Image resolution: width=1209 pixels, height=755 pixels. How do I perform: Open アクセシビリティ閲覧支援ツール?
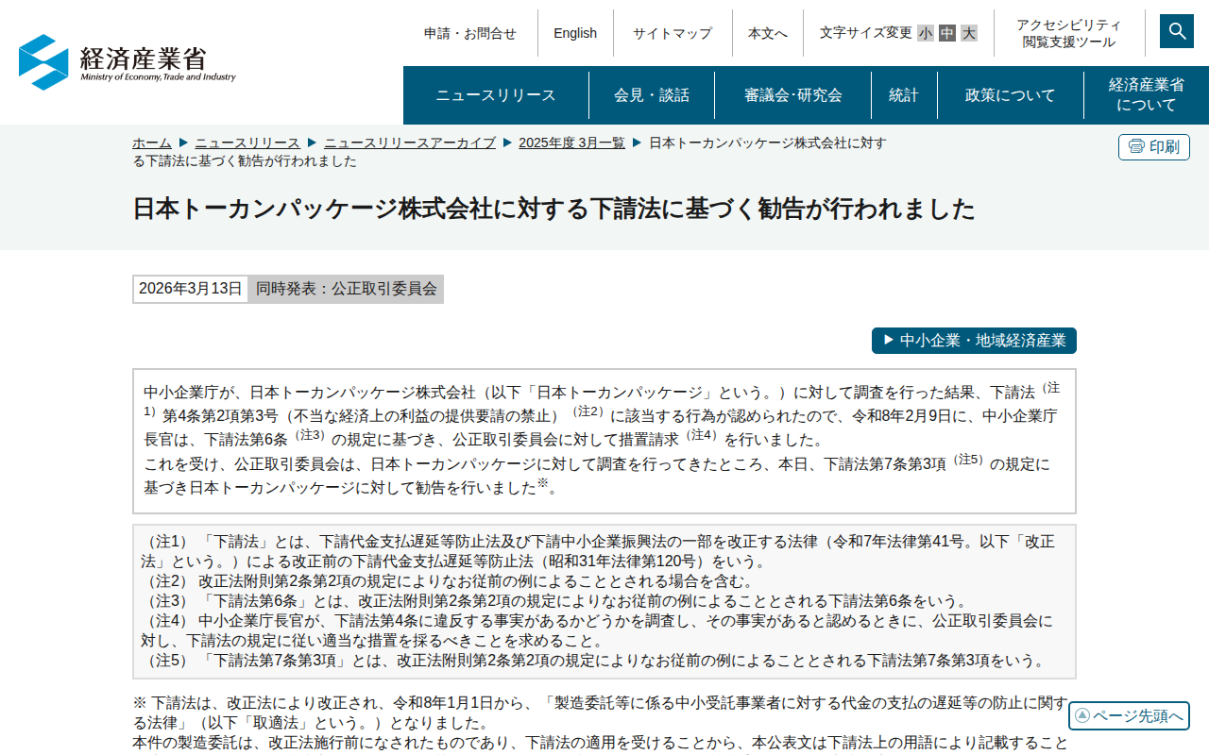[1069, 33]
